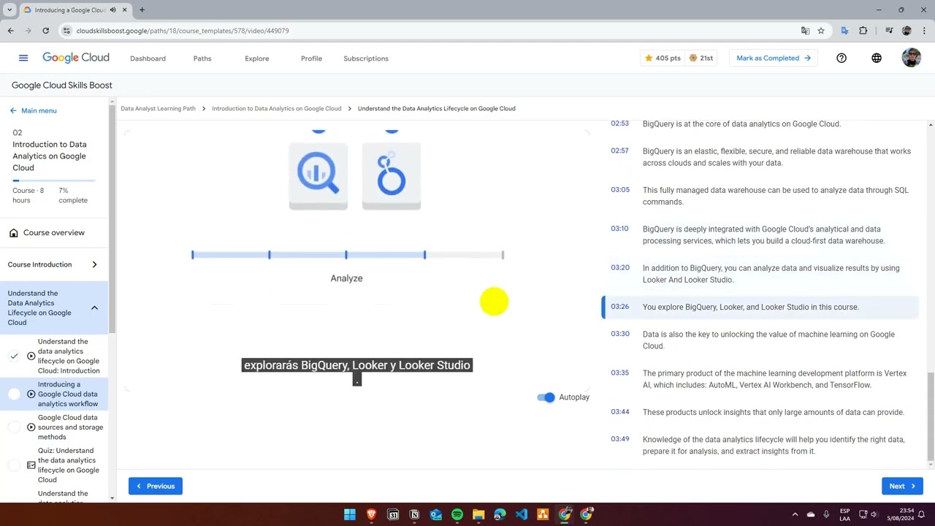
Task: Open the media control icon
Action: point(889,31)
